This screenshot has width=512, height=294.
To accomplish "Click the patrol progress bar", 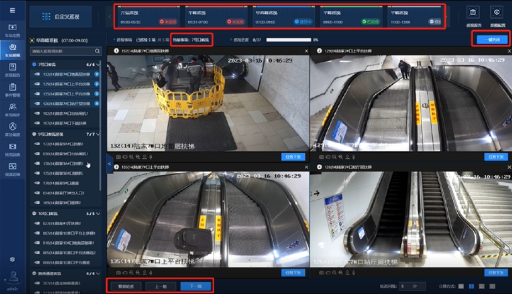I will [x=288, y=40].
